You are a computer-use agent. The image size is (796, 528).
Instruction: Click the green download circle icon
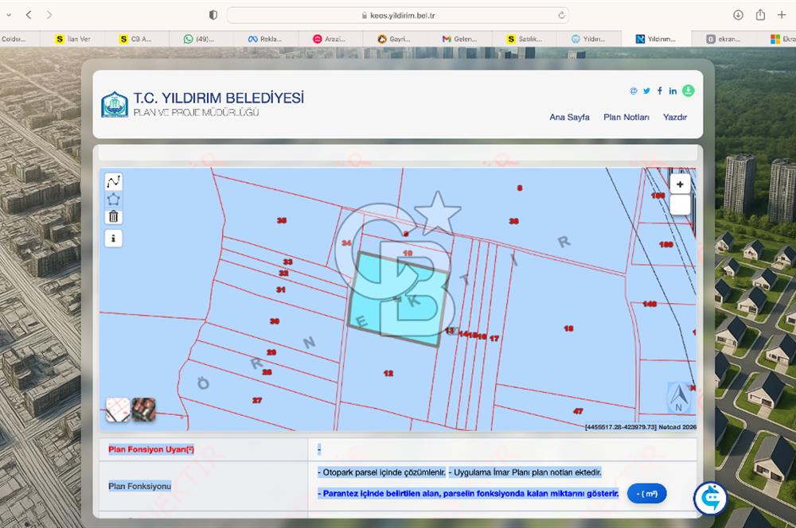point(688,91)
